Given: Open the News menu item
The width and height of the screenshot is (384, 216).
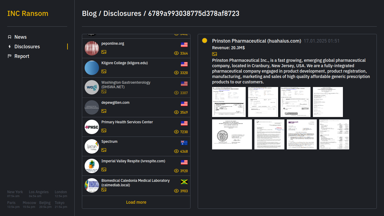Looking at the screenshot, I should pyautogui.click(x=20, y=37).
